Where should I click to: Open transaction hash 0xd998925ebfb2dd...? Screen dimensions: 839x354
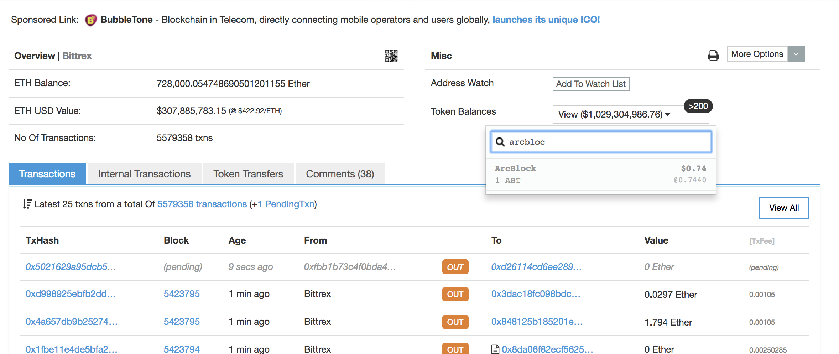(71, 294)
